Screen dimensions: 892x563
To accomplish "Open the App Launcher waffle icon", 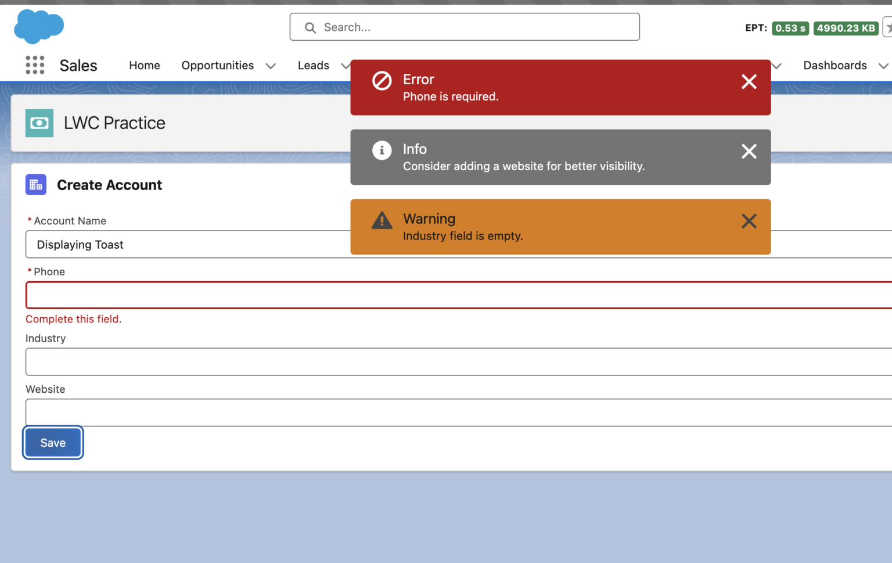I will click(35, 65).
